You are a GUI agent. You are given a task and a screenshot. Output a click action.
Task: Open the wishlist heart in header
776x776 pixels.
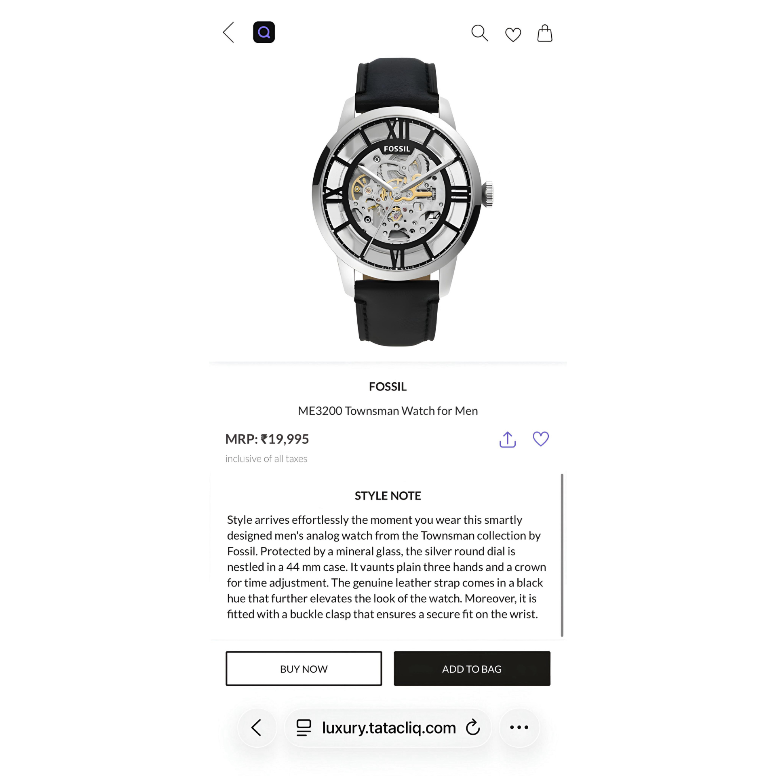(x=513, y=34)
